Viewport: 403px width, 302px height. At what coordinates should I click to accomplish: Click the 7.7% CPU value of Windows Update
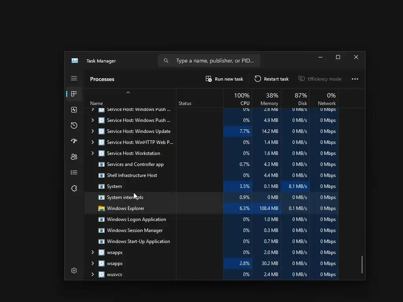click(244, 131)
